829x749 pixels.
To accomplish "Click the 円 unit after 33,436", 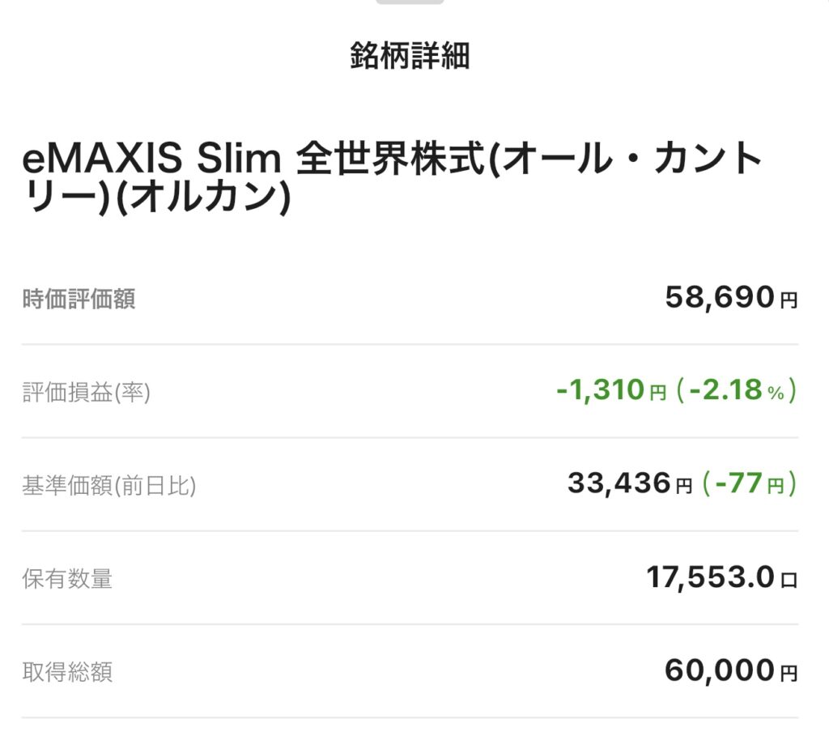I will point(684,487).
